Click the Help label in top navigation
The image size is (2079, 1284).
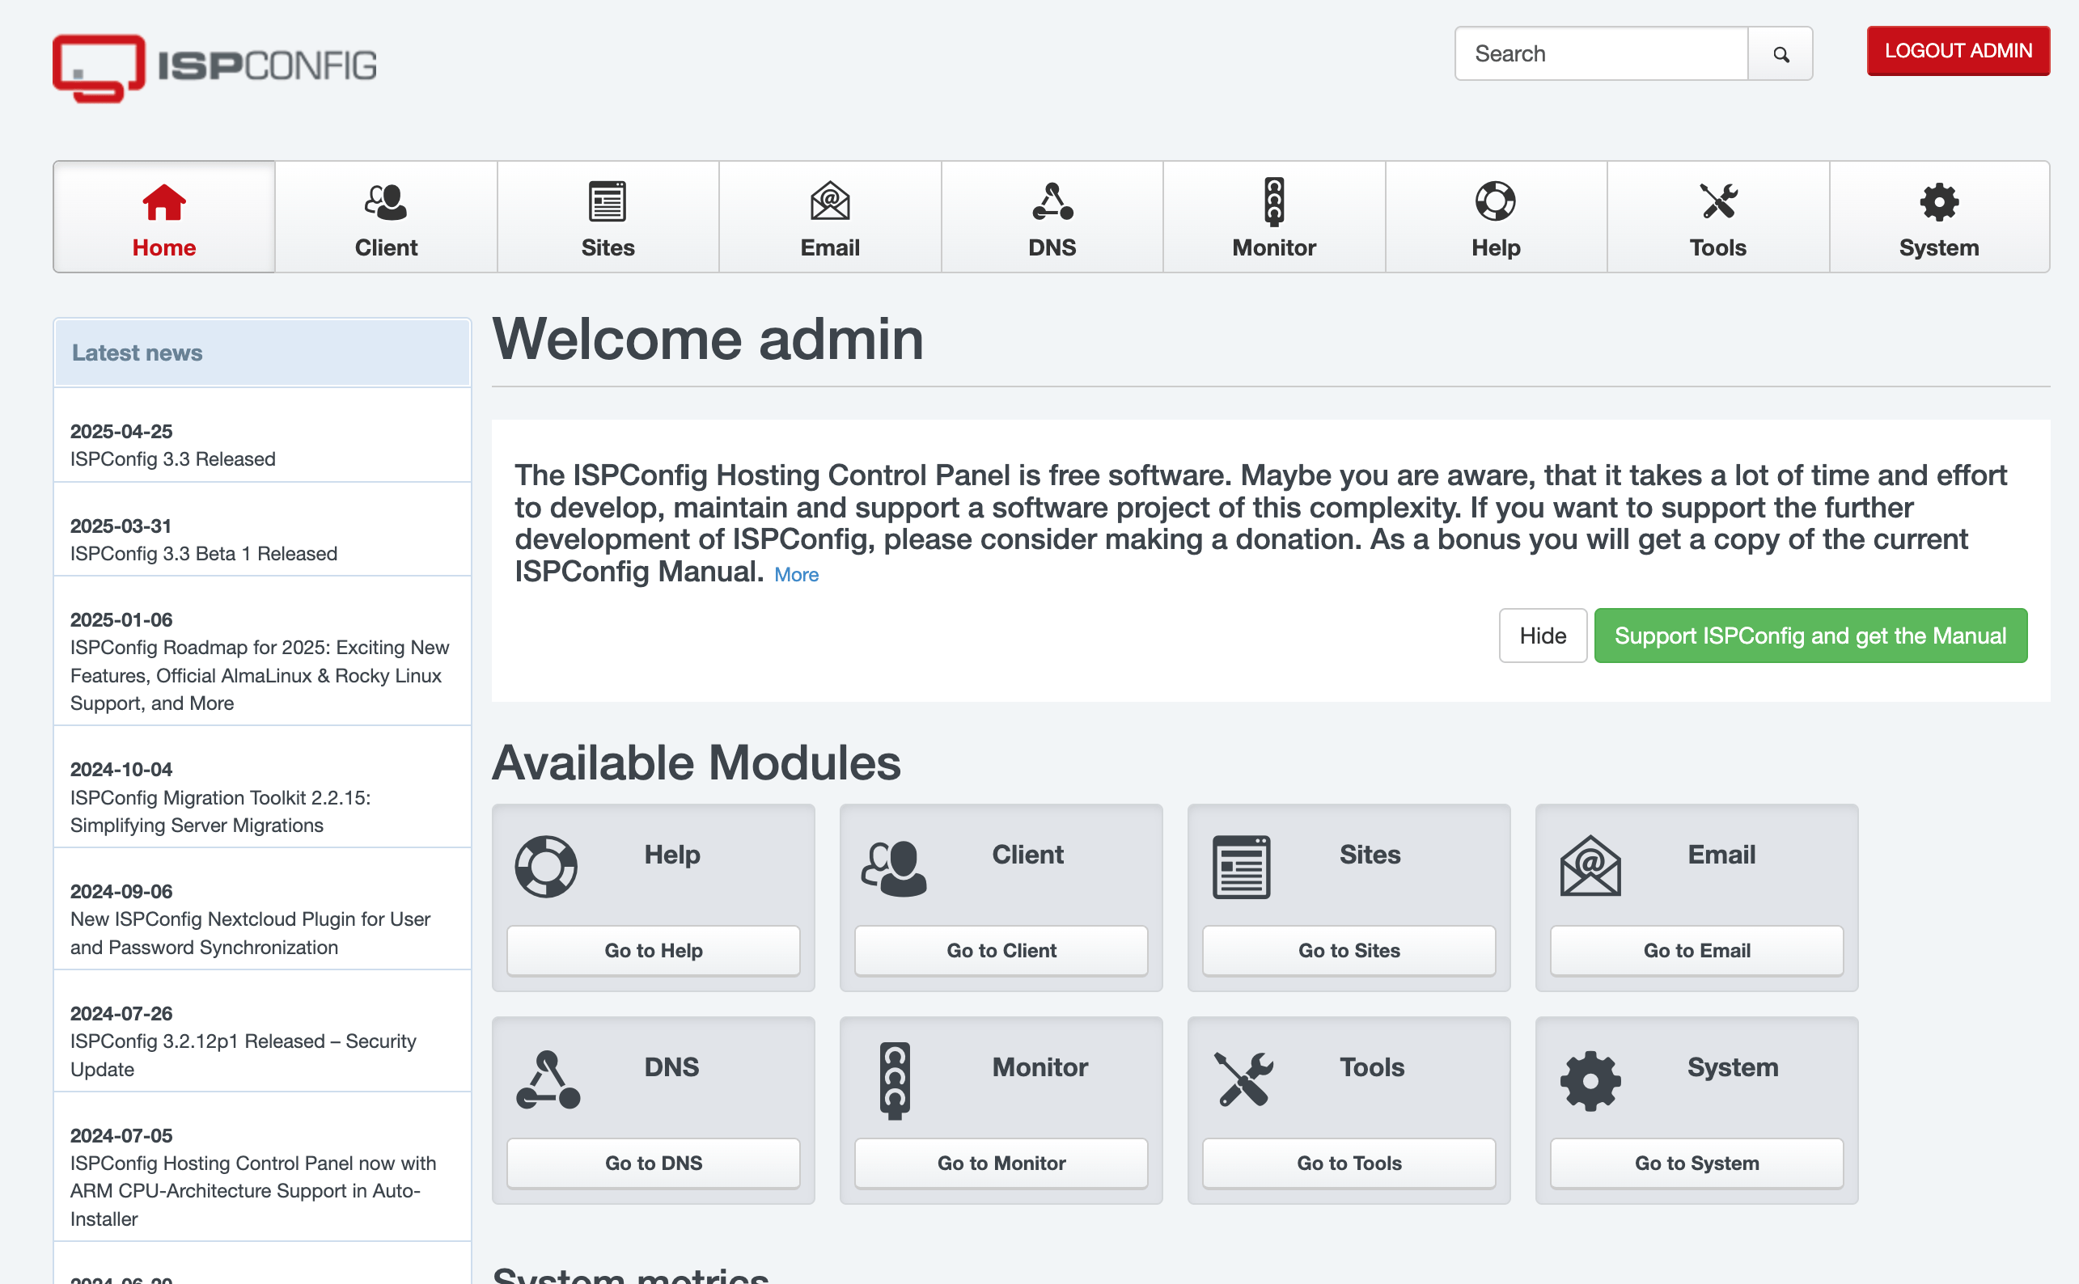(1495, 248)
